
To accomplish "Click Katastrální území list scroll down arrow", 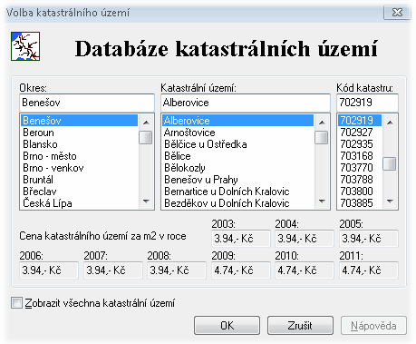I will click(x=322, y=201).
